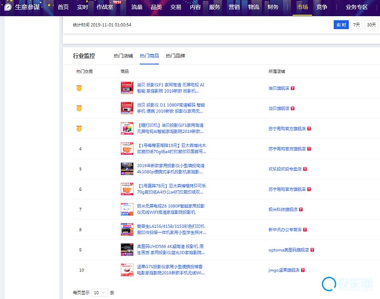
Task: Click the 爱普生L4156 printer product thumbnail
Action: [127, 230]
